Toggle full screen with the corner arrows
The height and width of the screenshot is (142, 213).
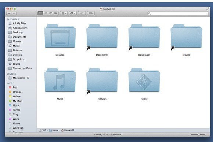[207, 9]
